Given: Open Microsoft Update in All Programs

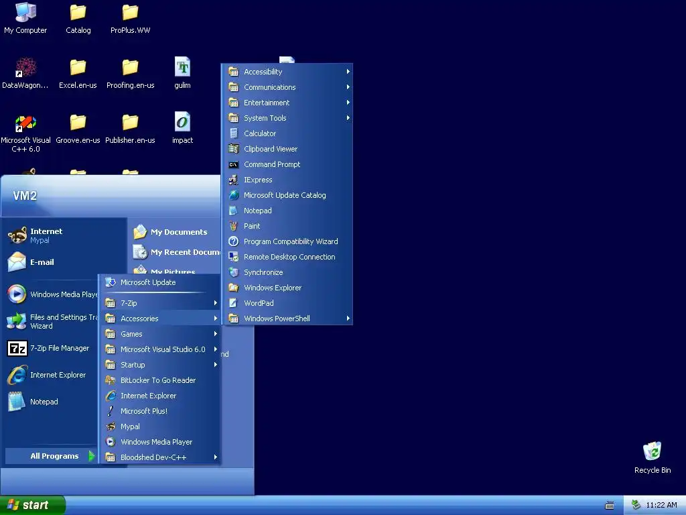Looking at the screenshot, I should point(160,282).
